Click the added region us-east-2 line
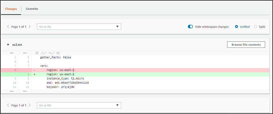The image size is (273, 114). [136, 74]
